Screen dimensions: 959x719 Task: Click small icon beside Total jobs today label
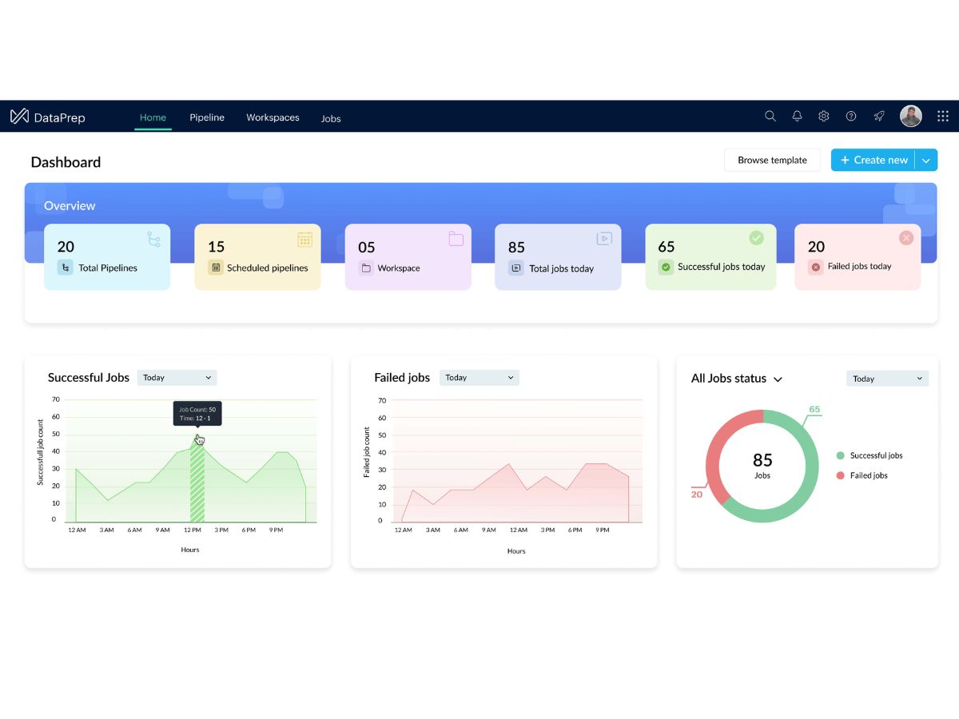[x=516, y=268]
